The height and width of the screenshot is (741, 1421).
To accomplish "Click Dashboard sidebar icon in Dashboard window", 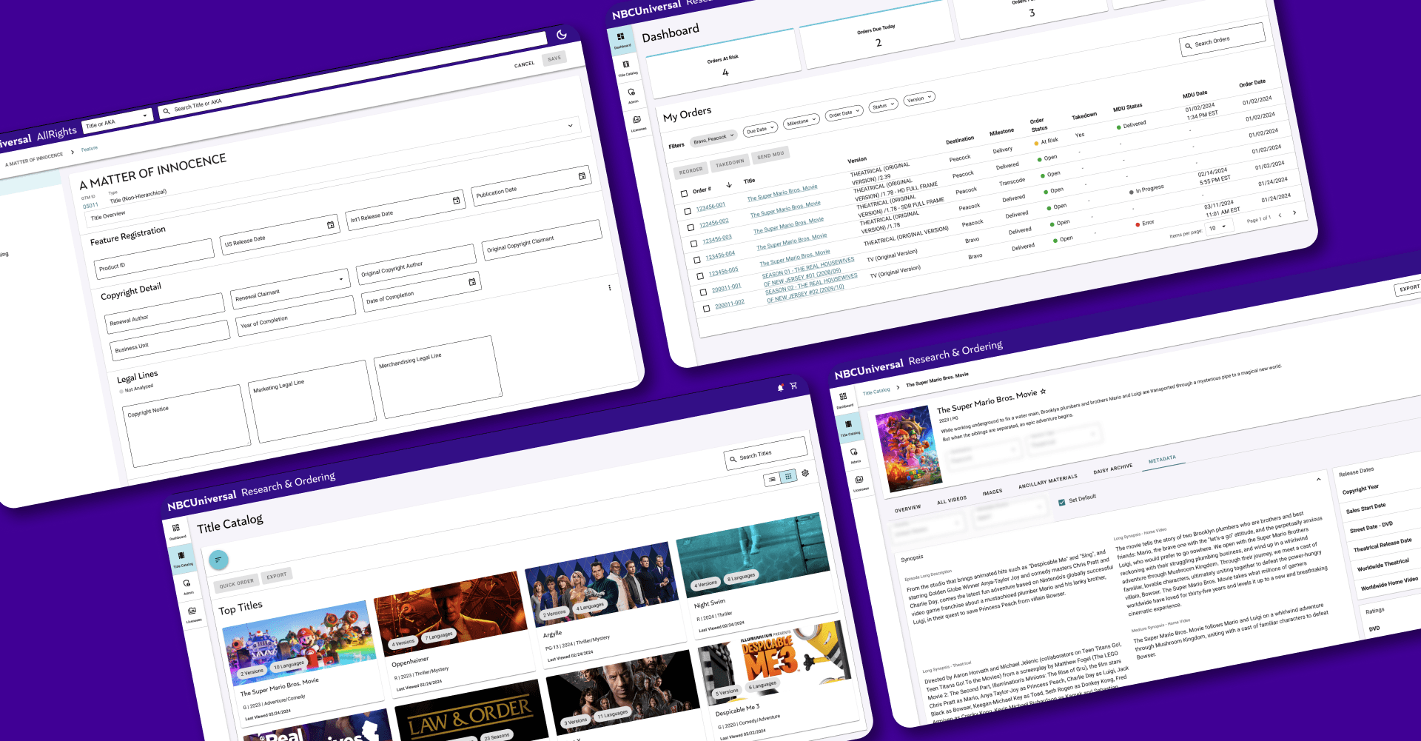I will click(621, 37).
